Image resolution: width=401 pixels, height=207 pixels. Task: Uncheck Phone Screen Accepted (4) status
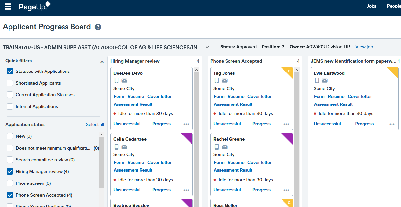click(x=10, y=195)
